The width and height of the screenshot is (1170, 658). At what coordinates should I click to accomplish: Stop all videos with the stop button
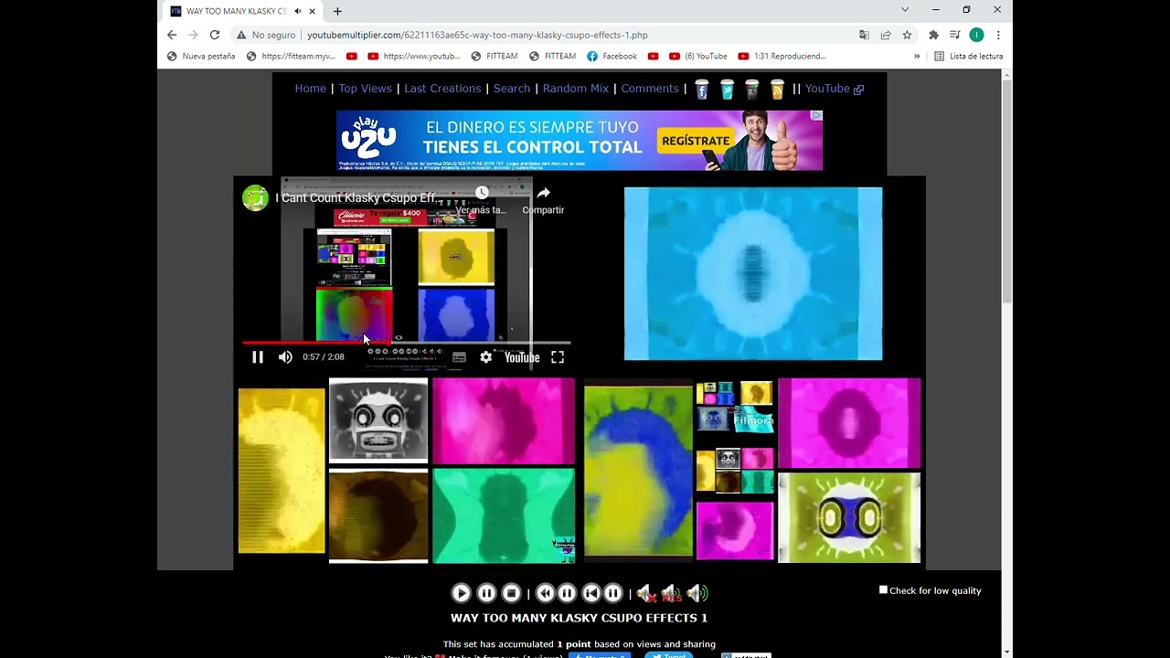tap(512, 593)
